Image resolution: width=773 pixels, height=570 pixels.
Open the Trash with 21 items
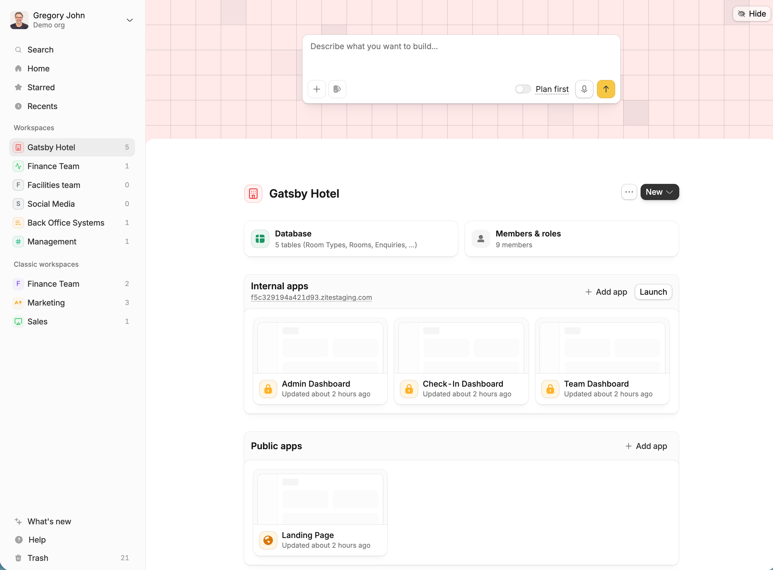[x=72, y=558]
